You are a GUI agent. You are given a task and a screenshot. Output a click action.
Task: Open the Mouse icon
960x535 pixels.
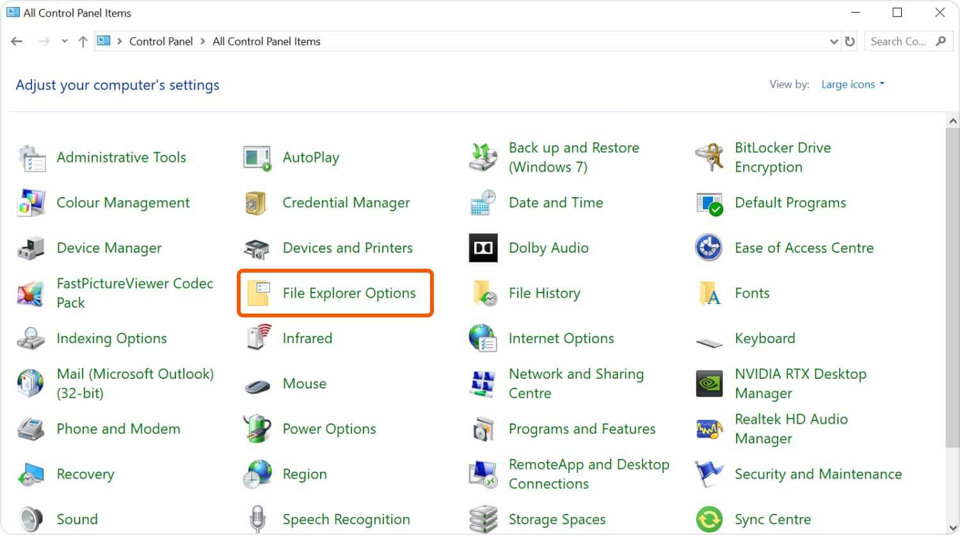pos(257,386)
